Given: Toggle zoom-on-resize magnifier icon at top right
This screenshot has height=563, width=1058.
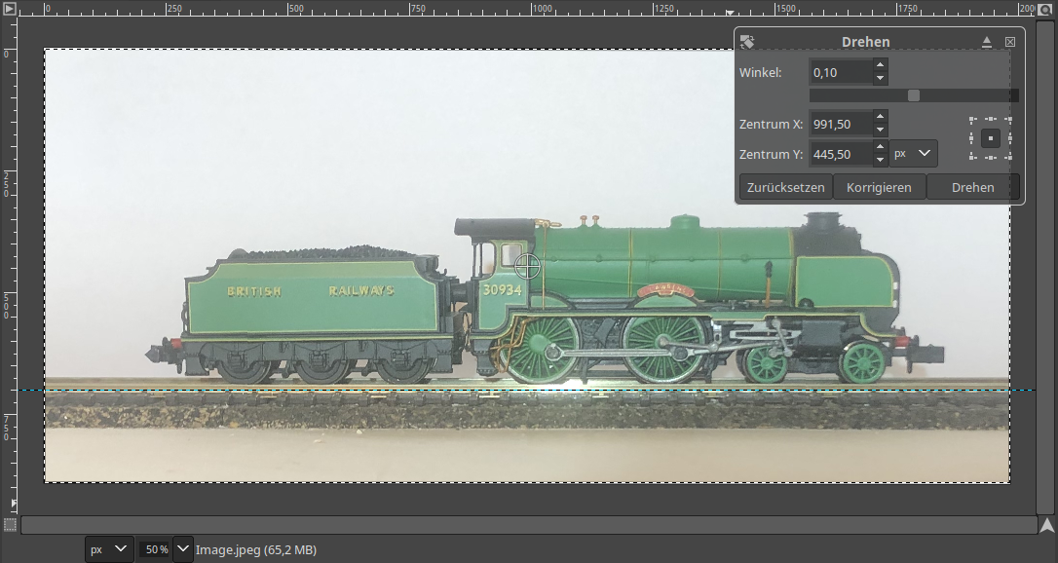Looking at the screenshot, I should point(1046,8).
